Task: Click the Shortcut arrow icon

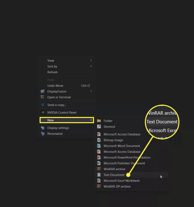Action: tap(99, 126)
